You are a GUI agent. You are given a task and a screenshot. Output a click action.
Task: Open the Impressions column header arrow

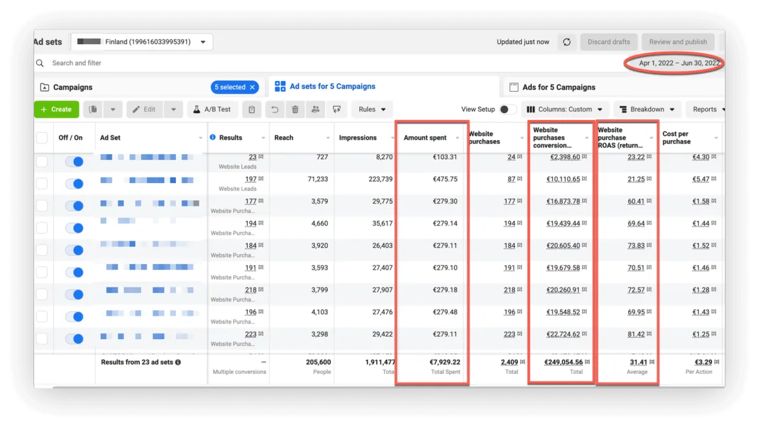[x=392, y=138]
